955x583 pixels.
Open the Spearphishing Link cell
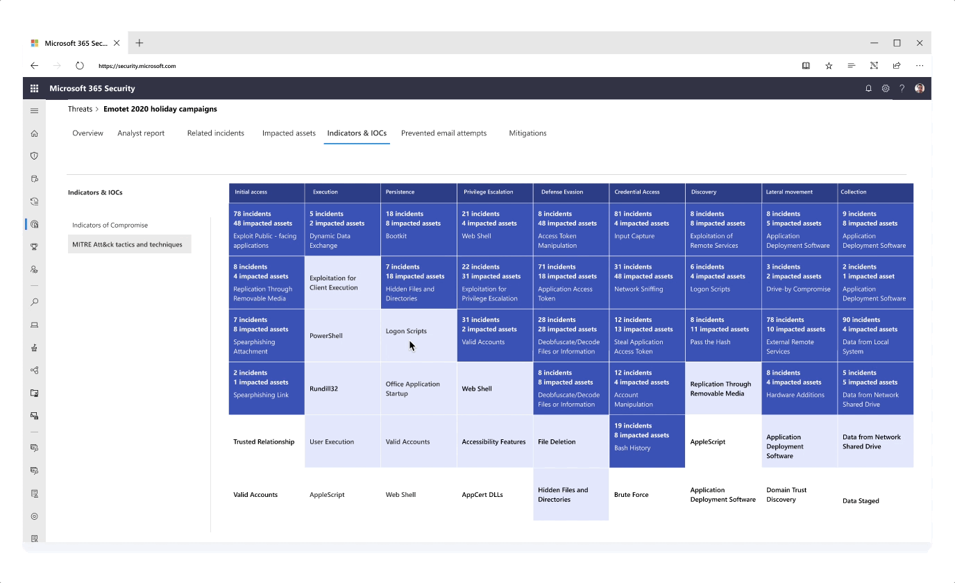[x=267, y=389]
